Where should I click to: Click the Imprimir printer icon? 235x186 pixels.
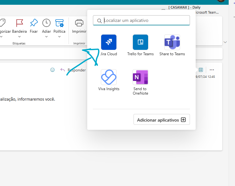tap(79, 23)
